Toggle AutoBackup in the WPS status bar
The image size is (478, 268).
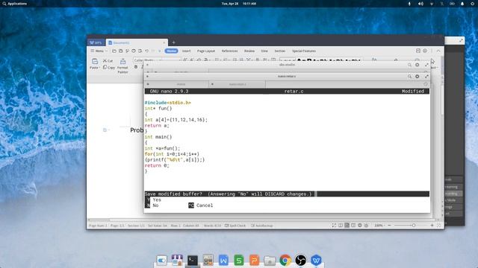coord(261,226)
